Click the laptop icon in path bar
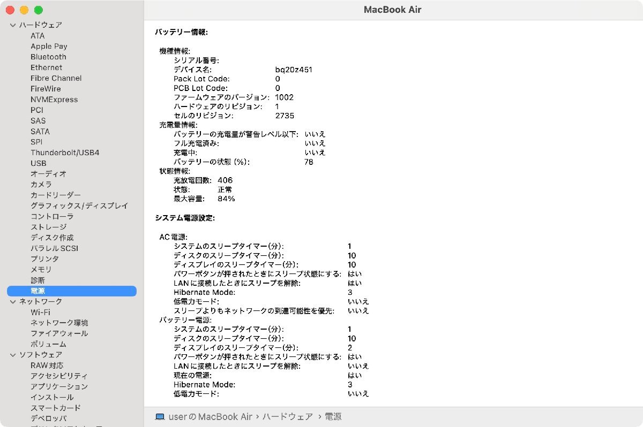643x427 pixels. (x=159, y=416)
